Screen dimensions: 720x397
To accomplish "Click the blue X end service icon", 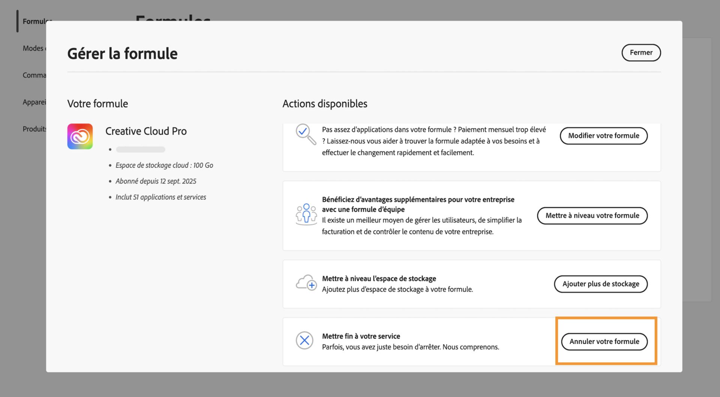I will tap(304, 340).
